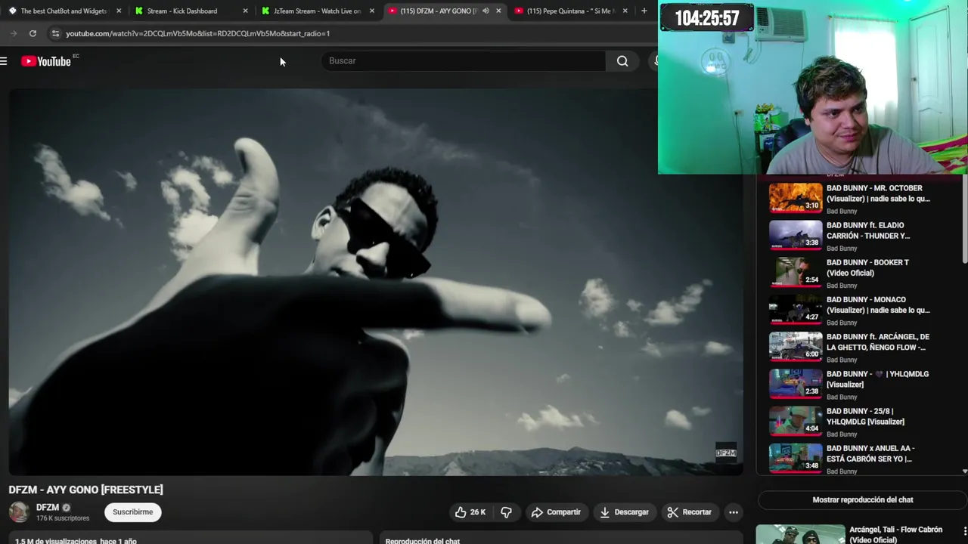Open BAD BUNNY ft. ARCÁNGEL, DE LA GHETTO thumbnail
968x544 pixels.
pos(796,347)
